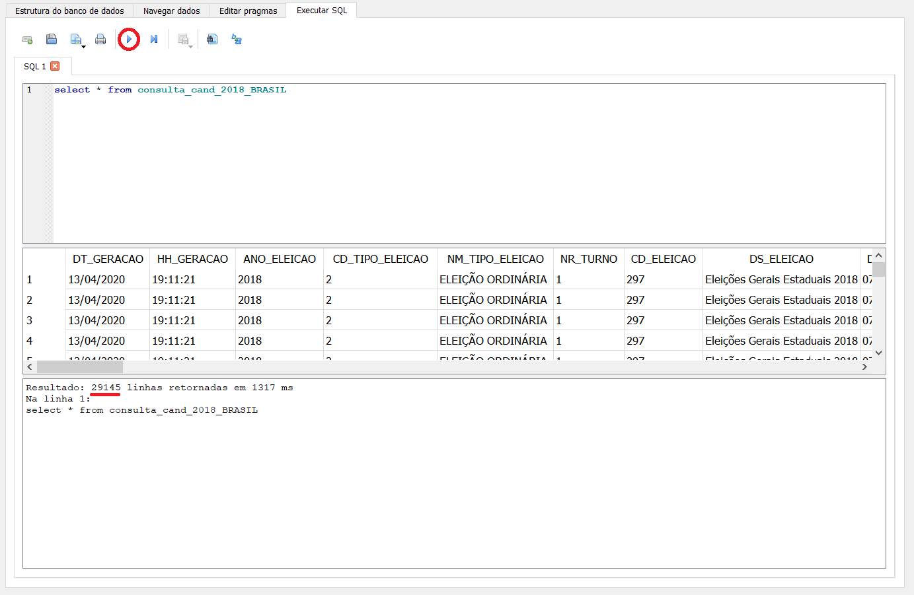Execute the current line only
Screen dimensions: 914x595
pos(154,40)
